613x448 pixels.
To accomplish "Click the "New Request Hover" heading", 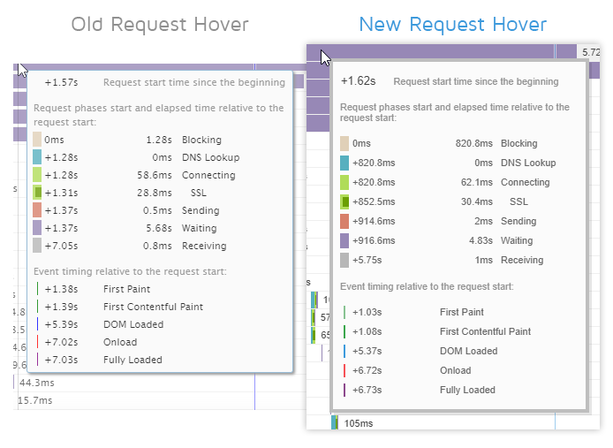I will tap(452, 25).
